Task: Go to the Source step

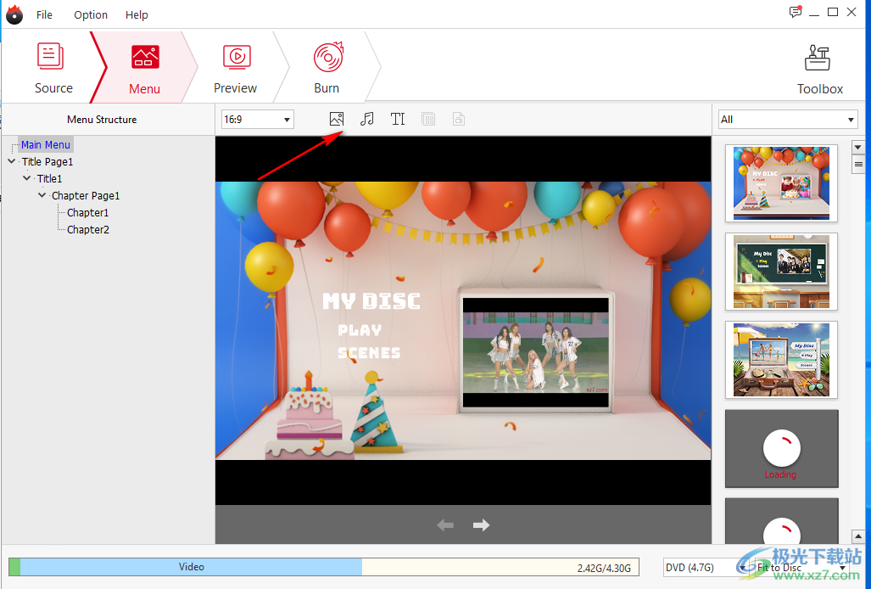Action: [53, 69]
